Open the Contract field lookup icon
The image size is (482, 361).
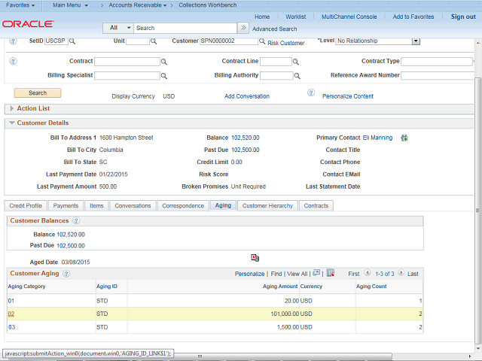pos(164,62)
